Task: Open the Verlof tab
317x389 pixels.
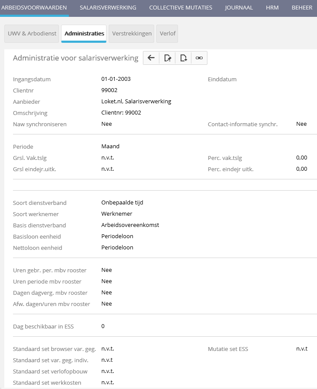Action: [x=167, y=34]
